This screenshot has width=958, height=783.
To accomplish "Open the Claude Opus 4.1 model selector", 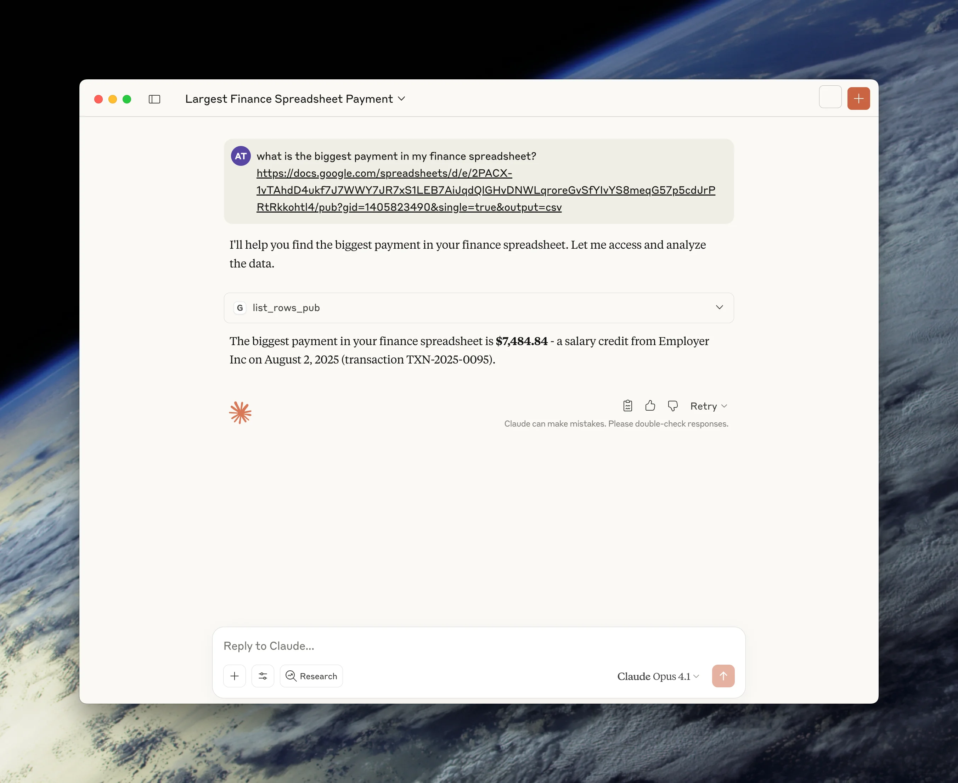I will (x=657, y=676).
